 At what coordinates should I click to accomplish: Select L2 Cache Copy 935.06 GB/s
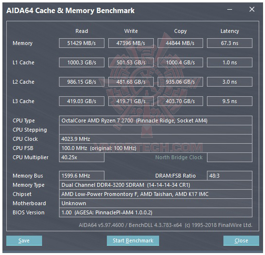point(180,82)
